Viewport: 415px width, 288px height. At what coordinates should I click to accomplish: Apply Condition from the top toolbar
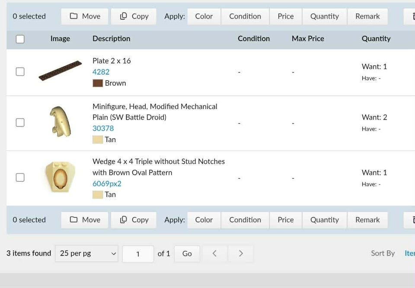(x=245, y=16)
